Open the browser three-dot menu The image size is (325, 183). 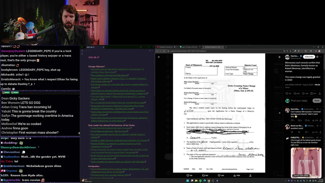point(323,51)
